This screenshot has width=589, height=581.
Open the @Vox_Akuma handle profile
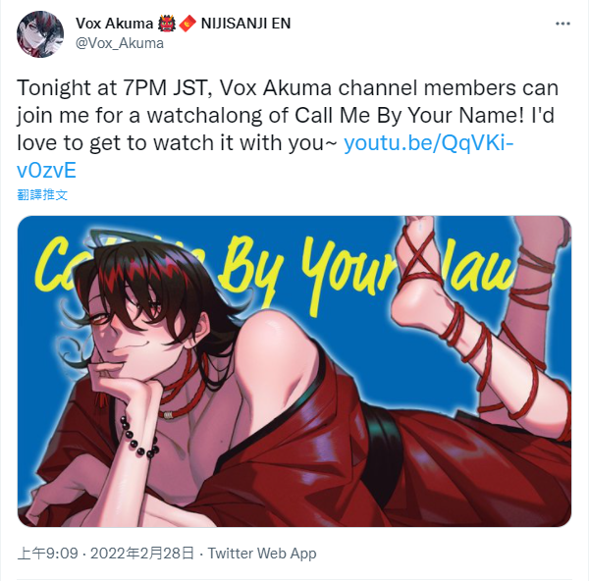(x=120, y=43)
